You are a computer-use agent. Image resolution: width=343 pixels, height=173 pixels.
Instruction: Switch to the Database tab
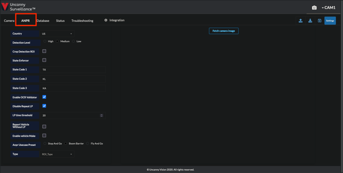pos(43,21)
